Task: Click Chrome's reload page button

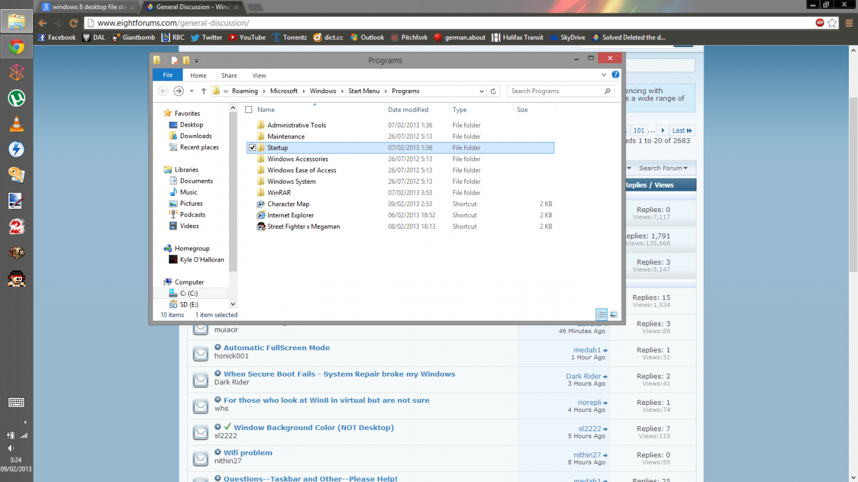Action: pyautogui.click(x=73, y=22)
